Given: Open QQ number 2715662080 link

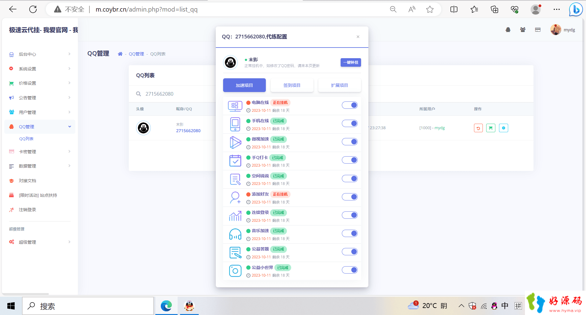Looking at the screenshot, I should coord(188,131).
